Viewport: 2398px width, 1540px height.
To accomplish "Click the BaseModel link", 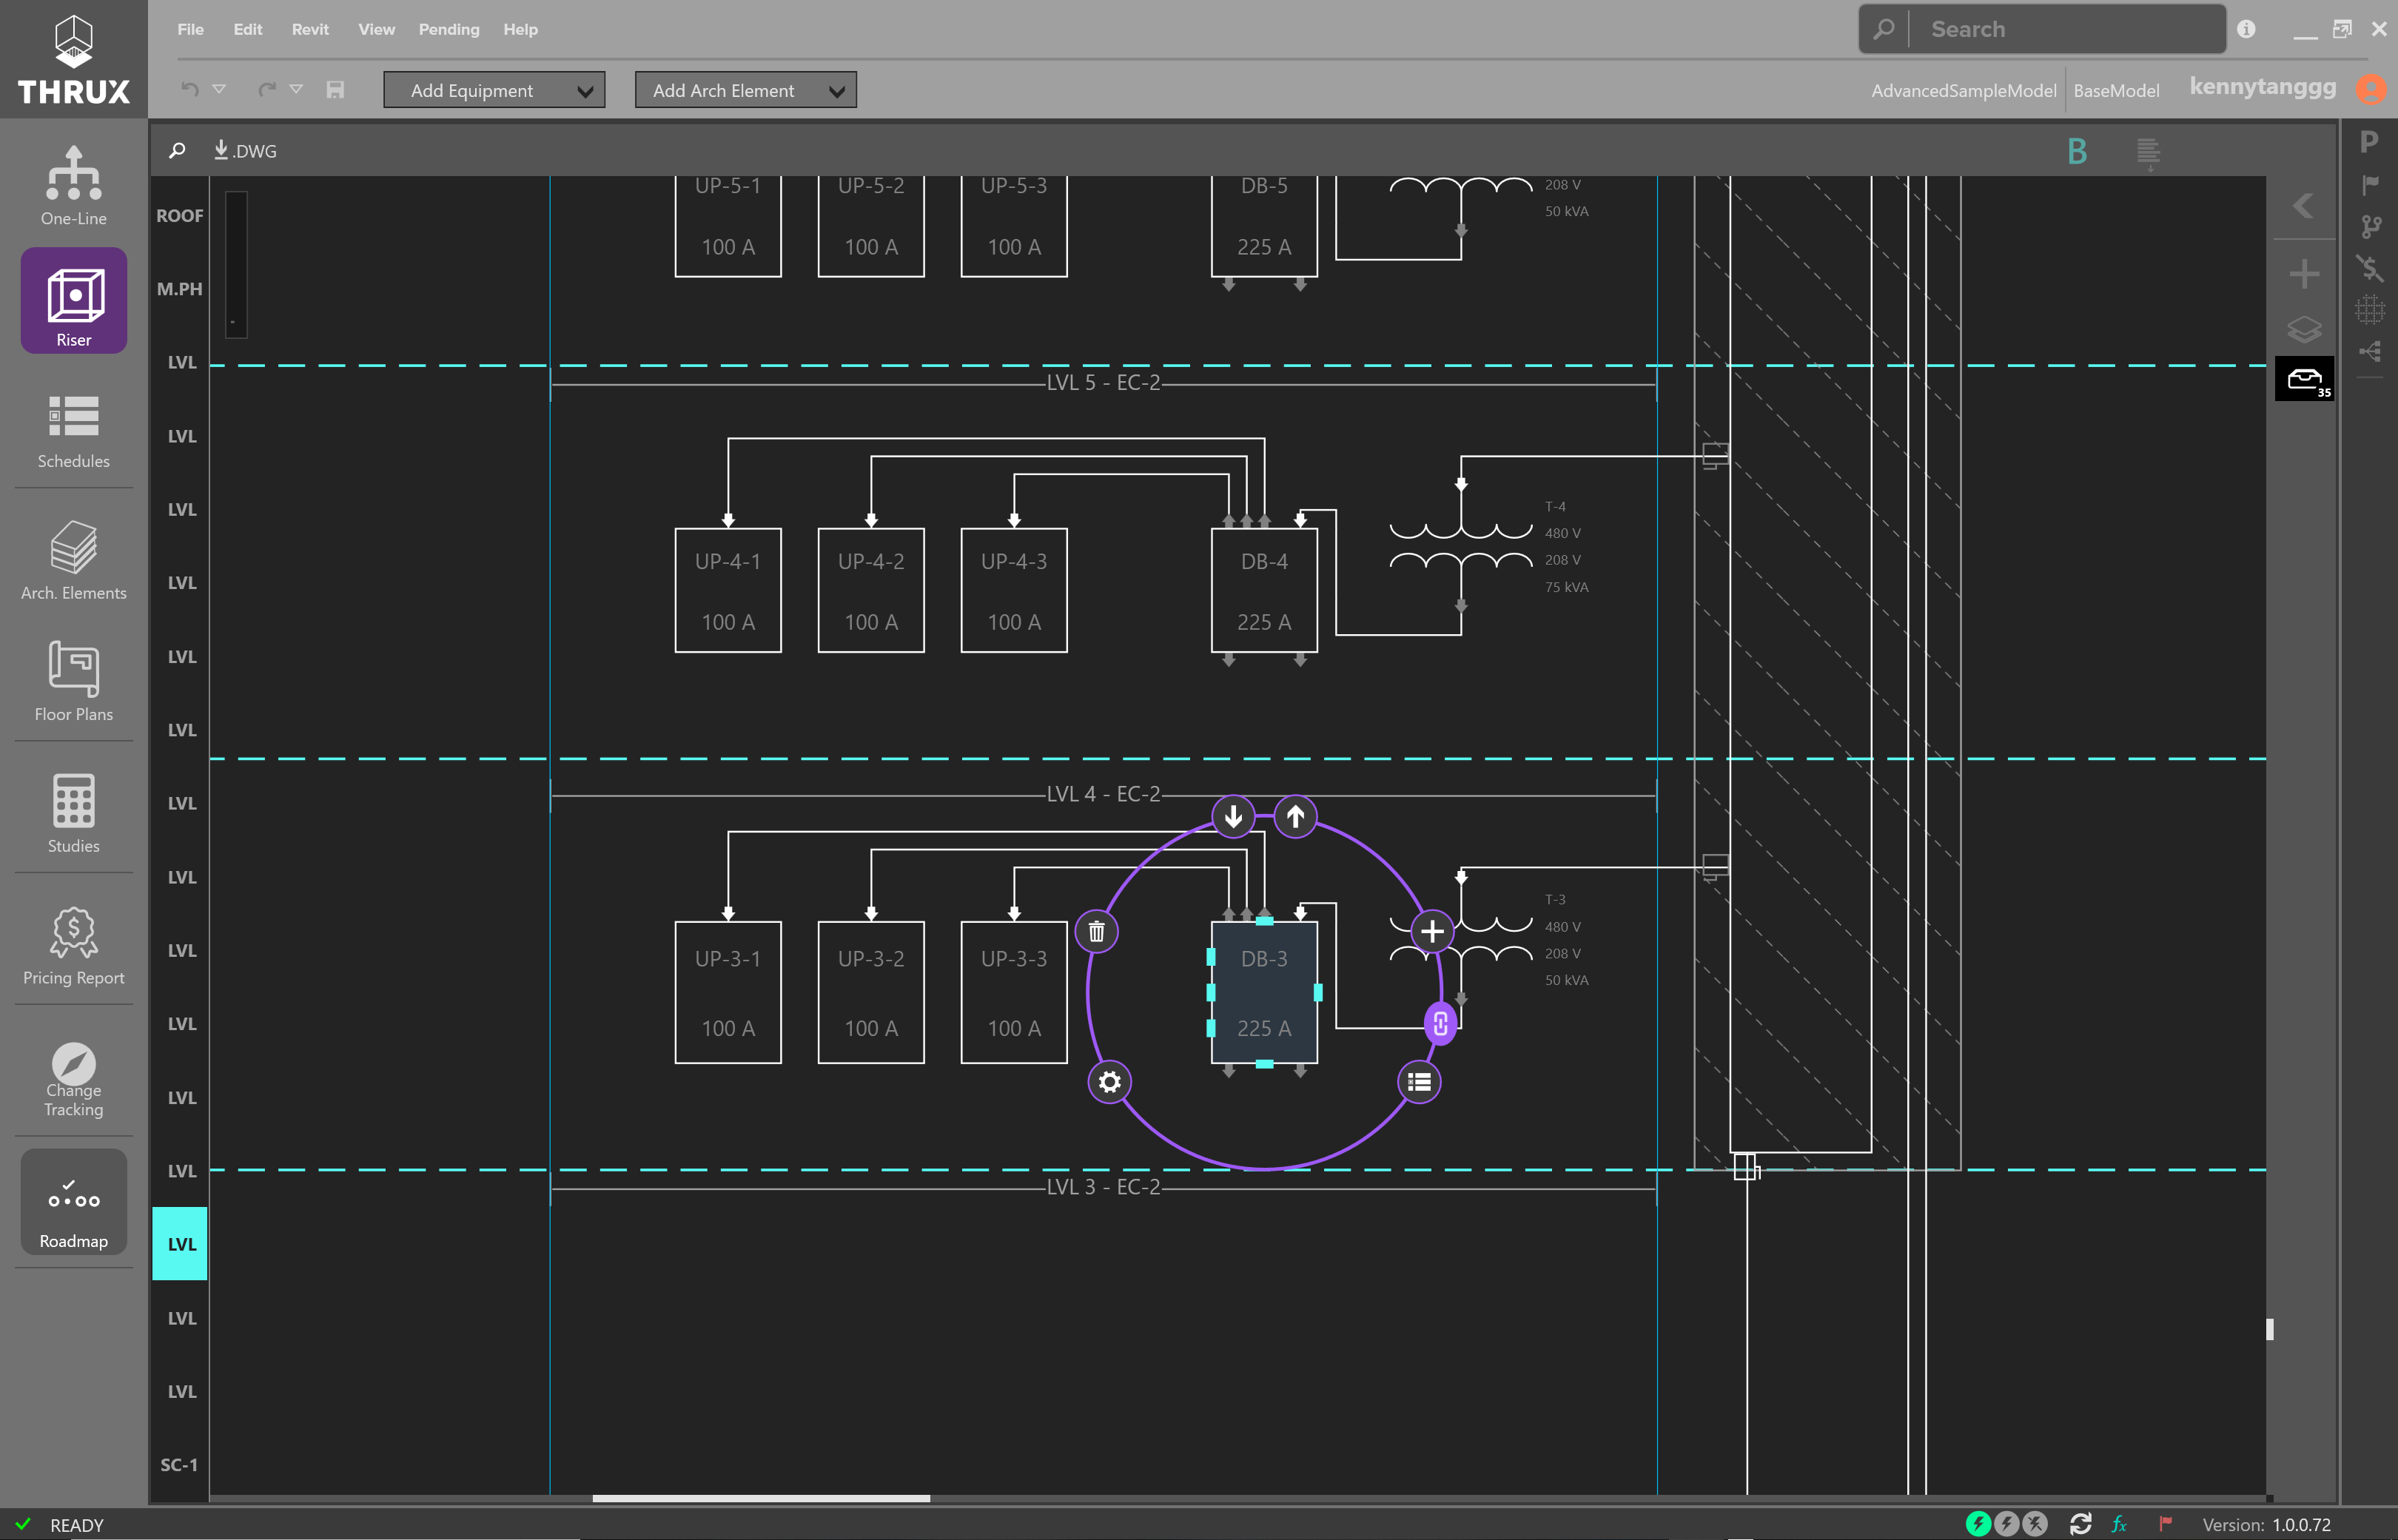I will pos(2116,91).
